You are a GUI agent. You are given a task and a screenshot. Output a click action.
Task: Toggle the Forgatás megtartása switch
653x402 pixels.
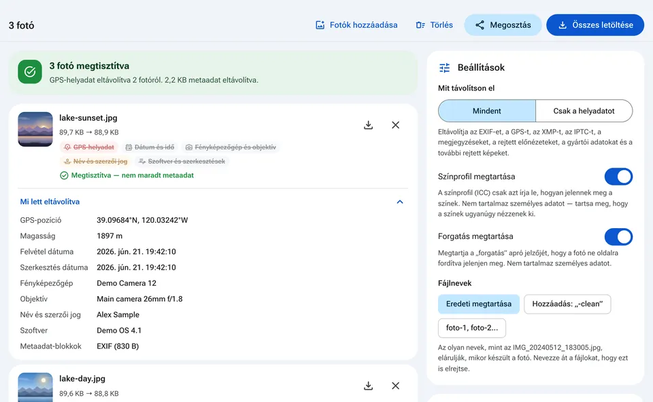click(x=618, y=236)
